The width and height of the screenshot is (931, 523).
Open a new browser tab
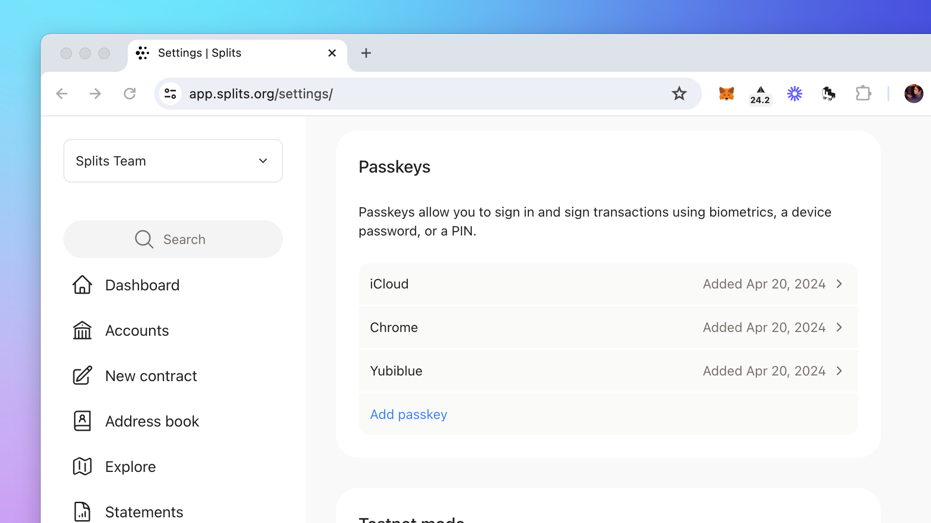[x=366, y=53]
